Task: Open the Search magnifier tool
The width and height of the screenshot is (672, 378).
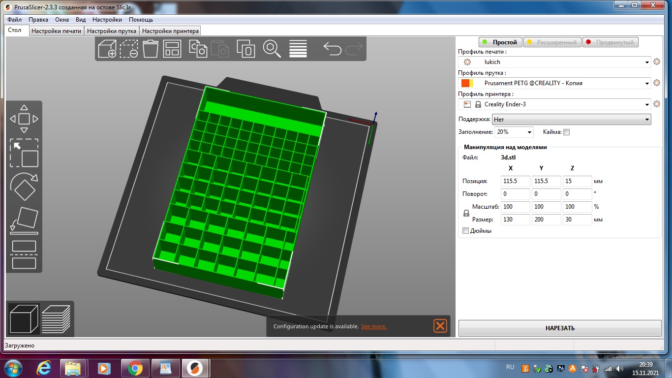Action: 272,49
